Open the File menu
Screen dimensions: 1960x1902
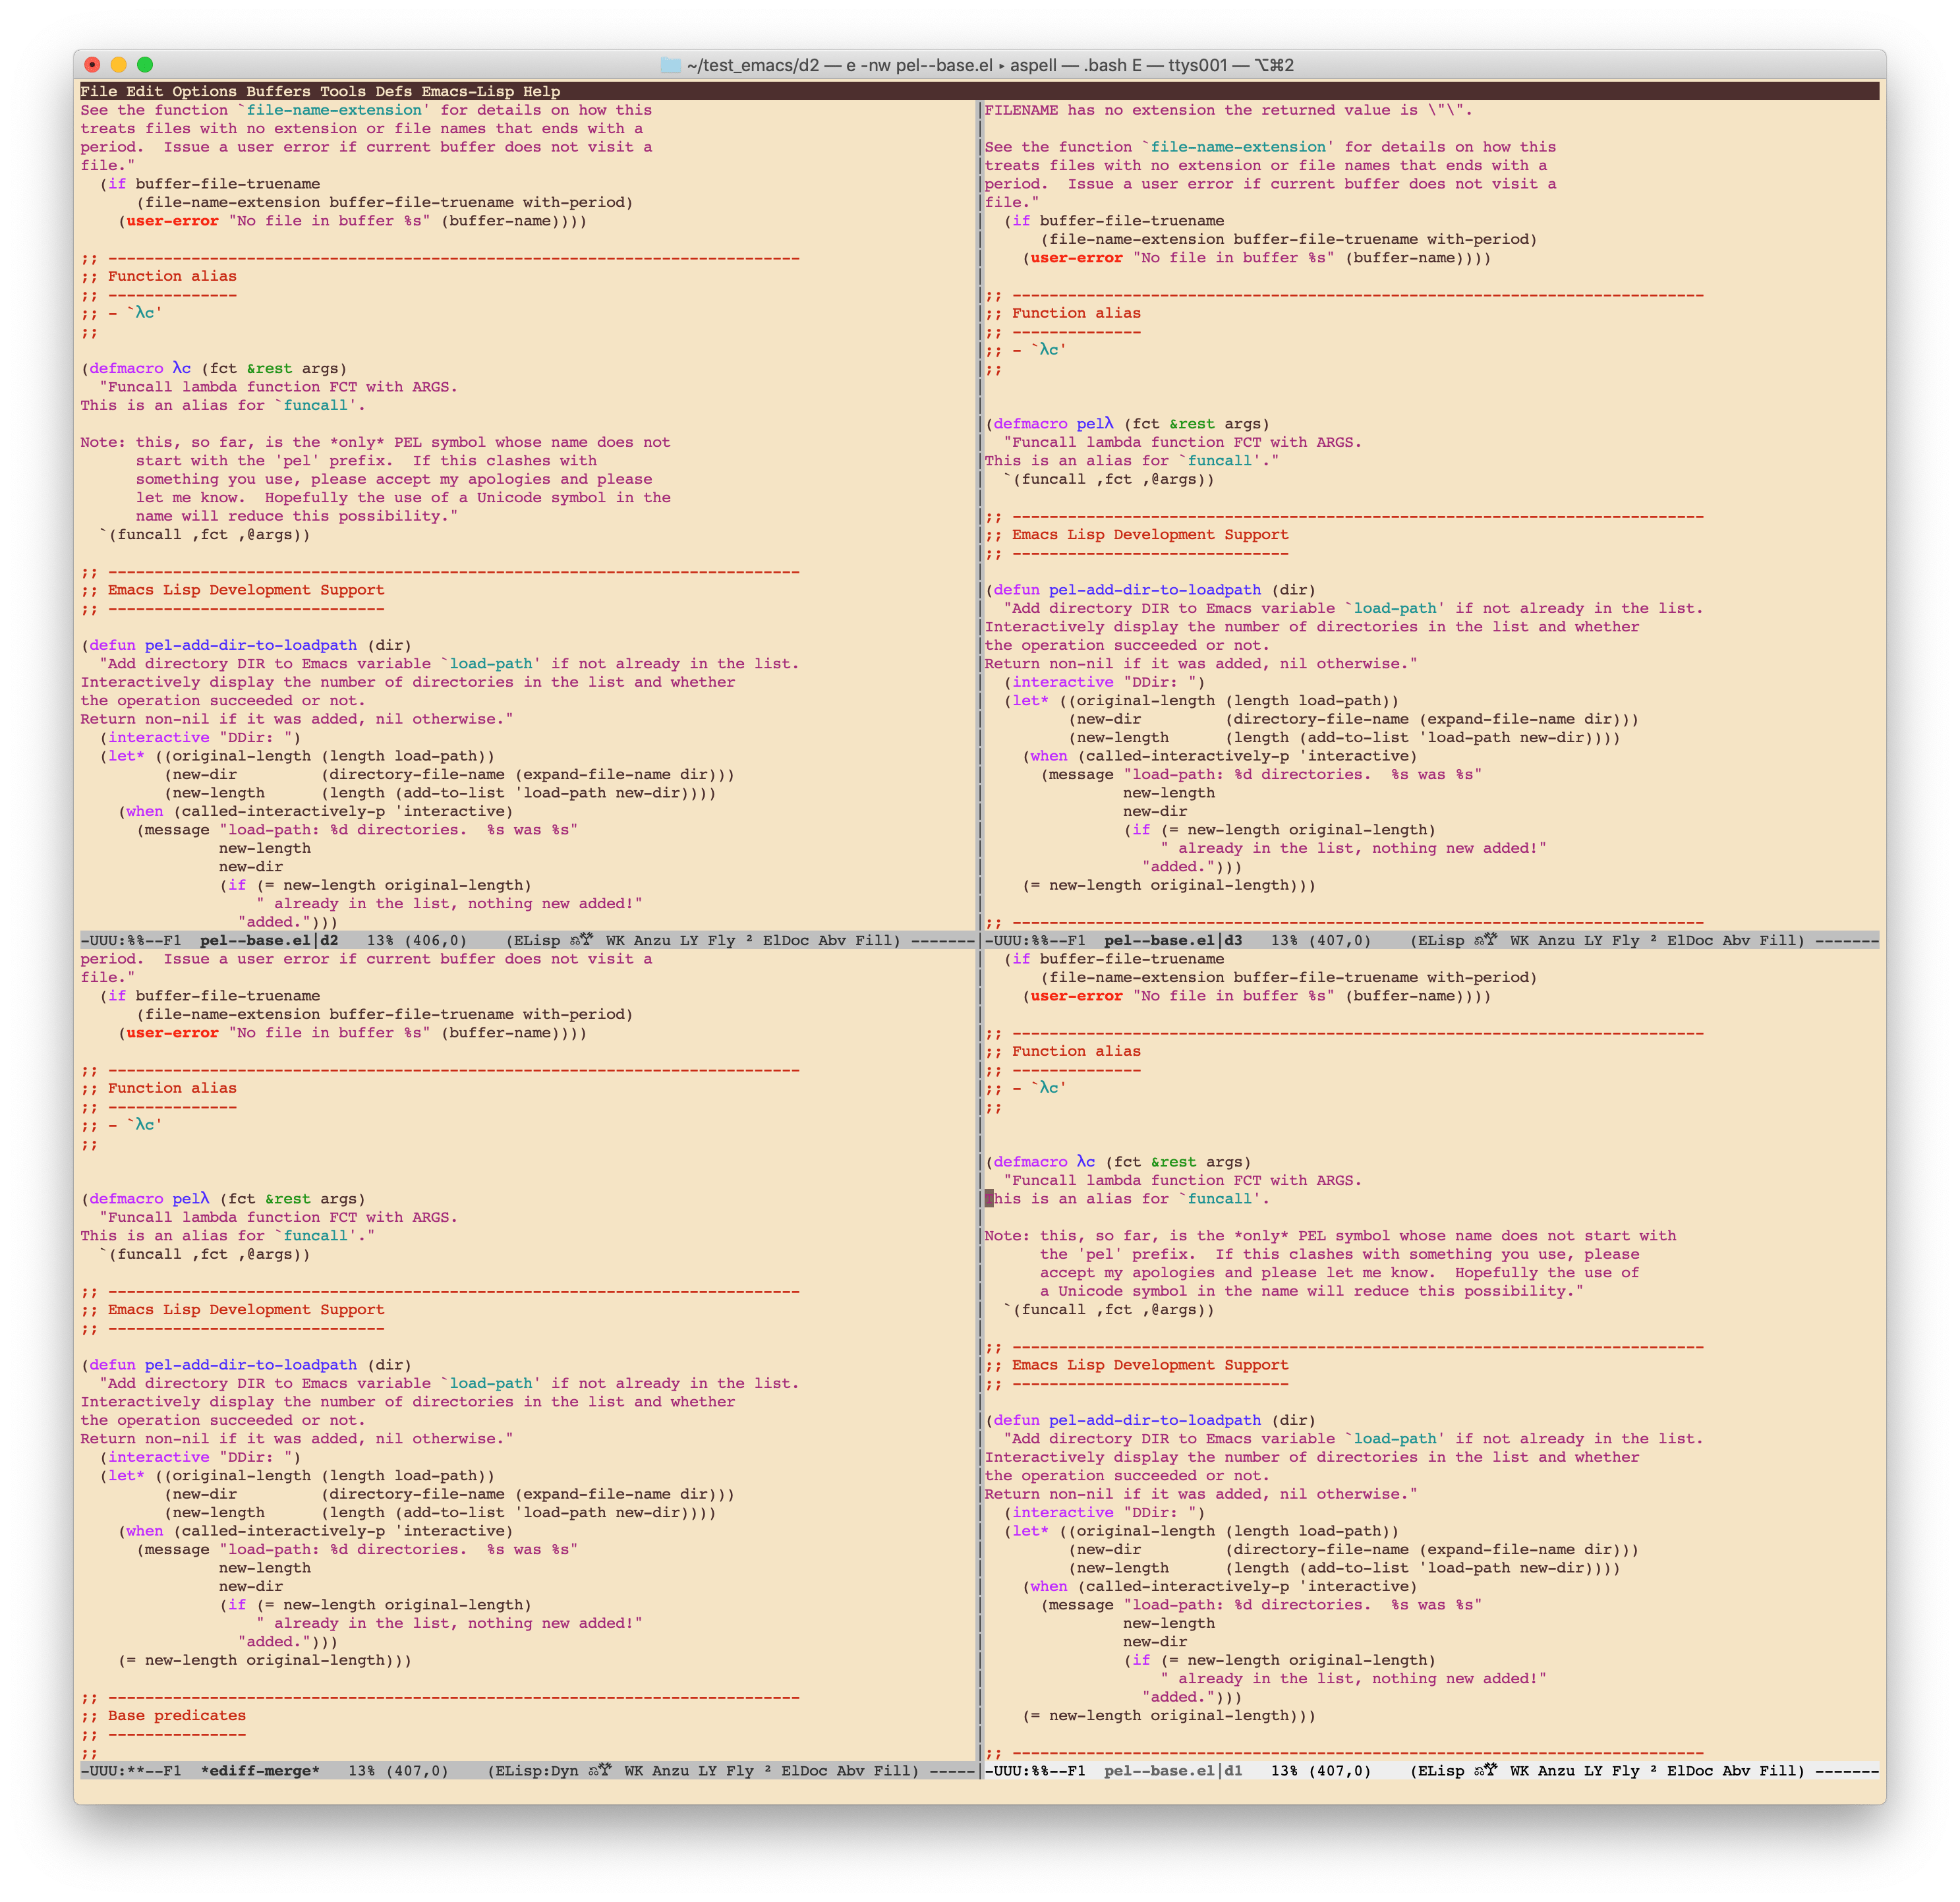(99, 91)
